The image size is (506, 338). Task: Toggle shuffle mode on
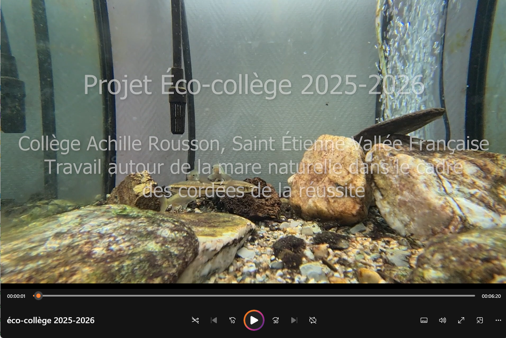point(195,320)
